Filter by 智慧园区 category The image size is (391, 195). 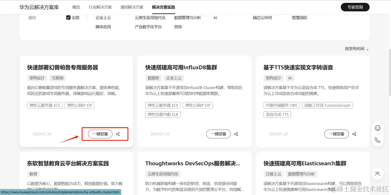tap(299, 18)
